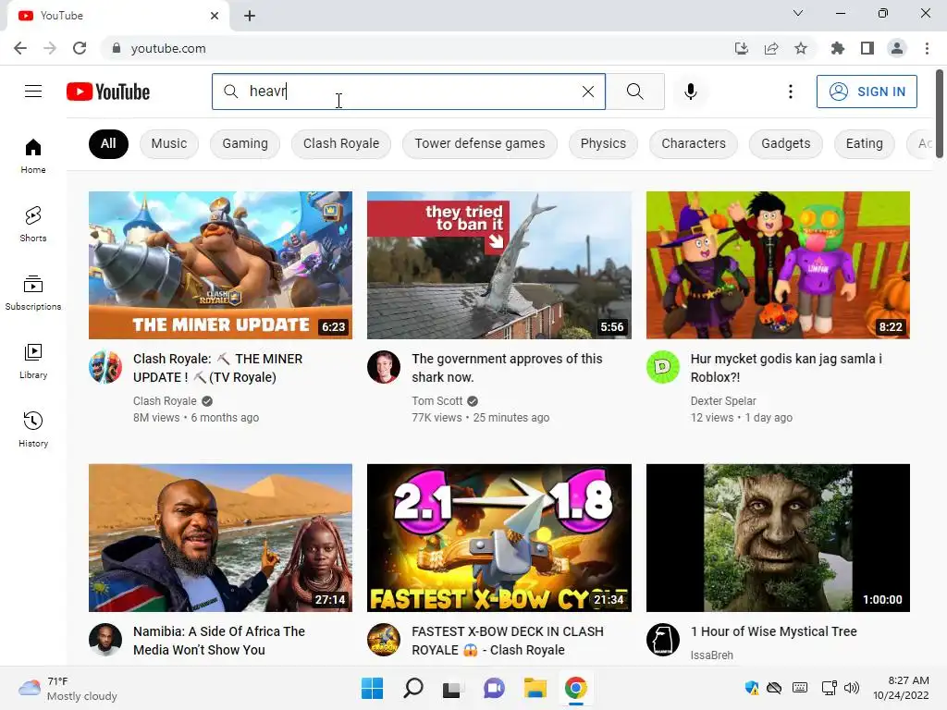Expand the tab search chevron
Image resolution: width=947 pixels, height=710 pixels.
pyautogui.click(x=798, y=13)
